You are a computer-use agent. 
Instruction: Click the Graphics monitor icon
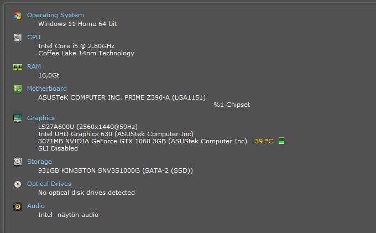[x=18, y=118]
